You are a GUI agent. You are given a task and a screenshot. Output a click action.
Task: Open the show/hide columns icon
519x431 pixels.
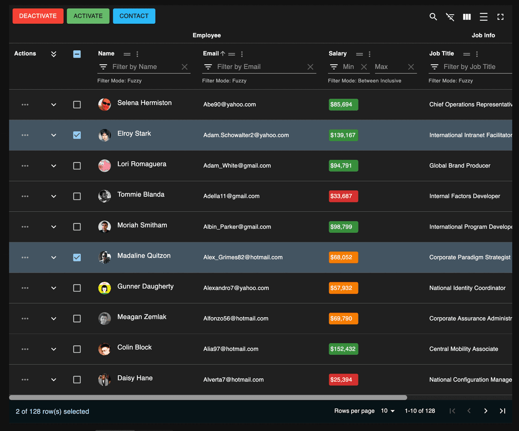click(467, 16)
